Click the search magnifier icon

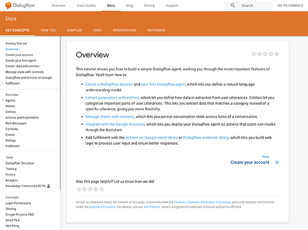pyautogui.click(x=233, y=6)
